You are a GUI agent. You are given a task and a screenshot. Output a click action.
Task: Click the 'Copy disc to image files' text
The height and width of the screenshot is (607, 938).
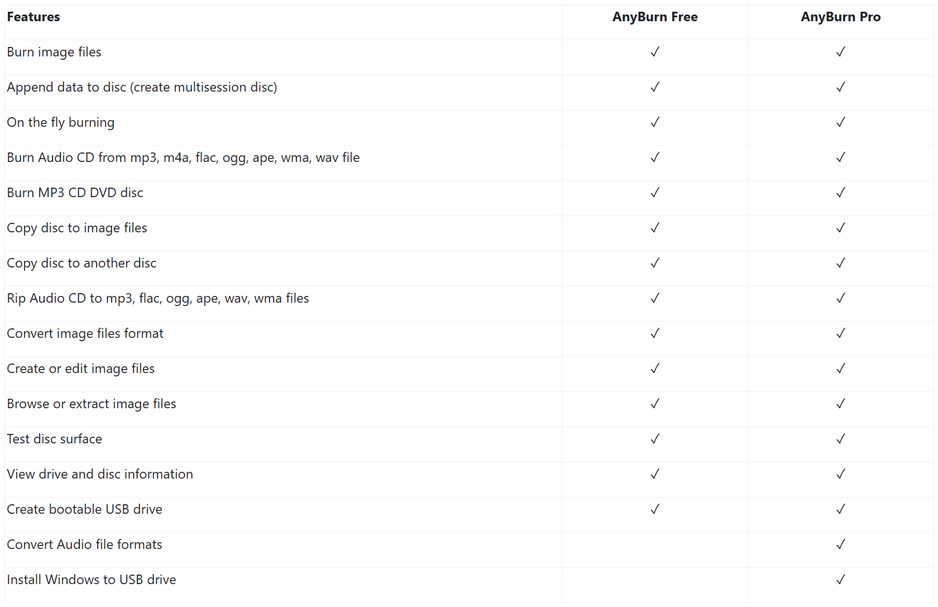[77, 228]
